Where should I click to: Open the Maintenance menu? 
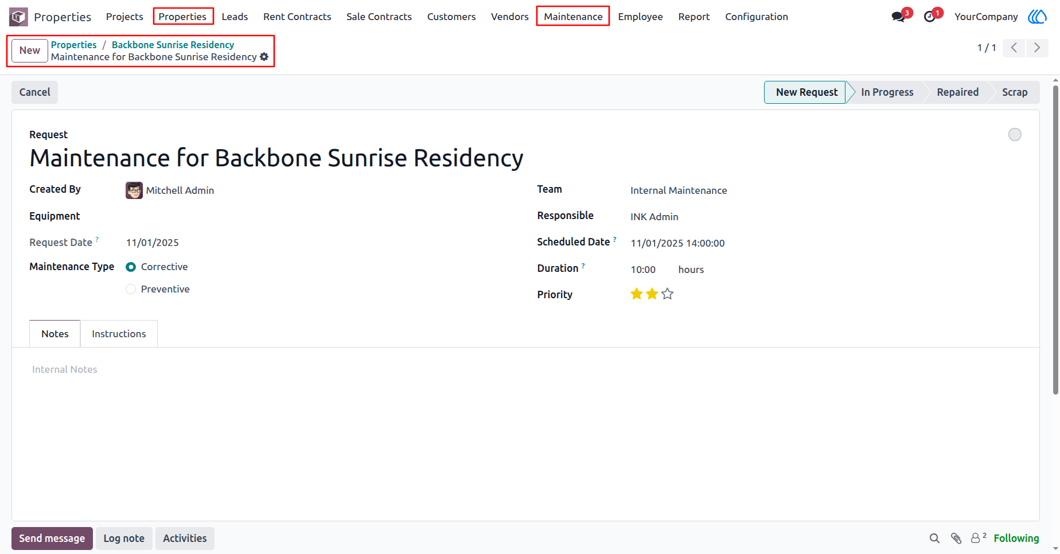click(573, 17)
